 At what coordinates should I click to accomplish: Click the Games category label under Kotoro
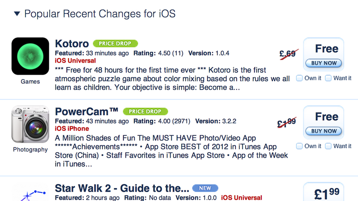click(30, 82)
